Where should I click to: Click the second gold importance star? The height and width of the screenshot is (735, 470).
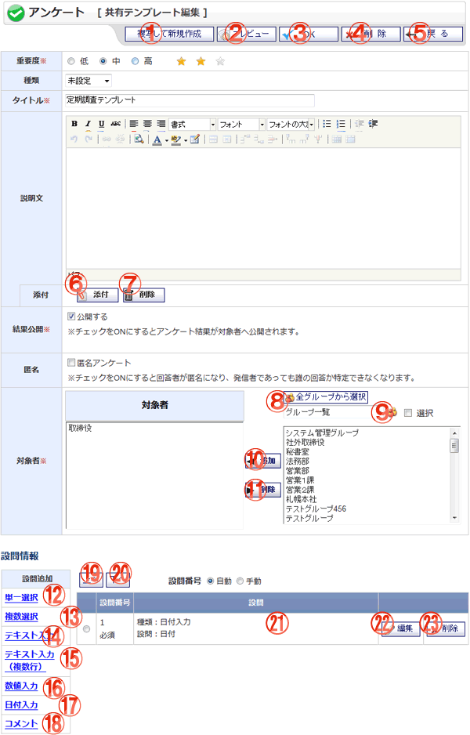coord(201,61)
